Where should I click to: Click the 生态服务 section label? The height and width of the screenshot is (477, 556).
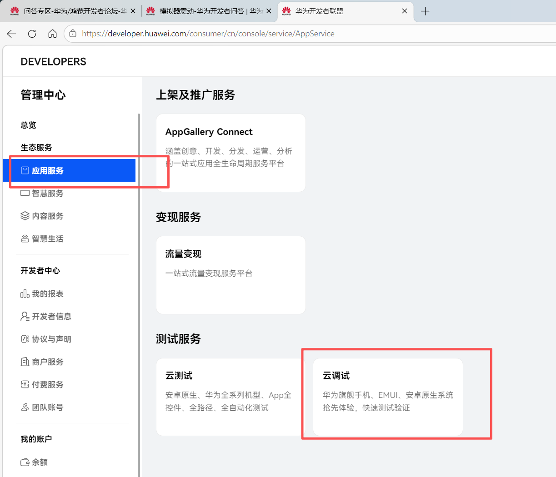[x=36, y=147]
